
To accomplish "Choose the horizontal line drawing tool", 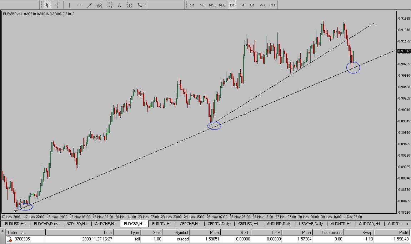I will [79, 5].
